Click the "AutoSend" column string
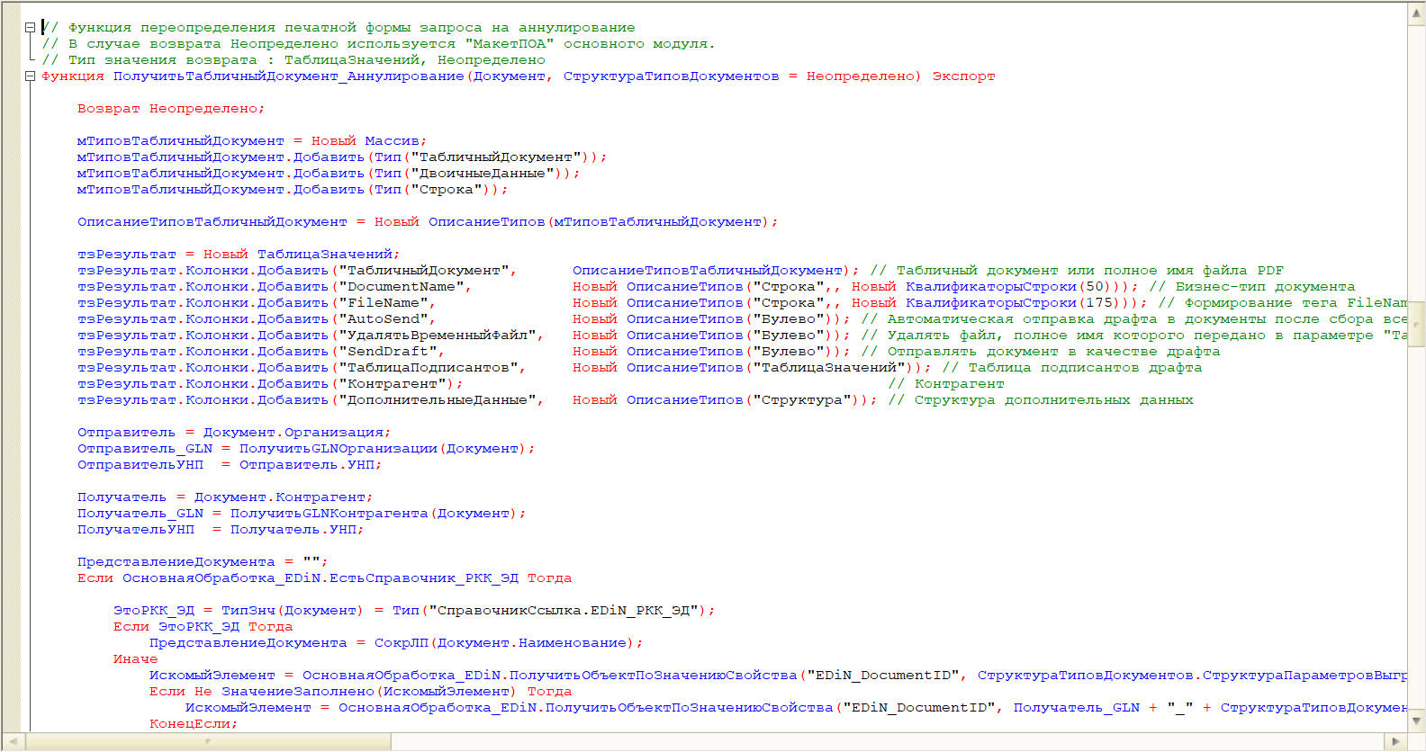Screen dimensions: 1426x752 [x=383, y=319]
